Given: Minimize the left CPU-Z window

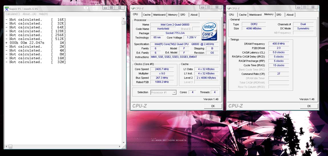Looking at the screenshot, I should click(203, 7).
